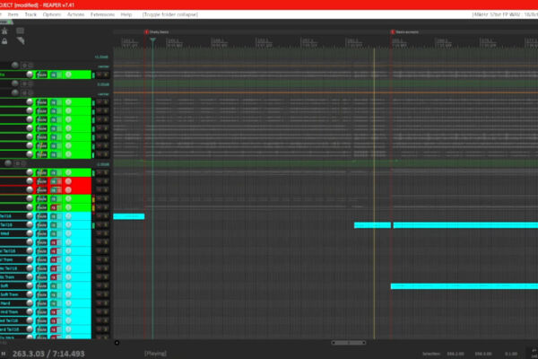Click the small round button at scrollbar's left end
This screenshot has height=359, width=538.
pyautogui.click(x=117, y=343)
